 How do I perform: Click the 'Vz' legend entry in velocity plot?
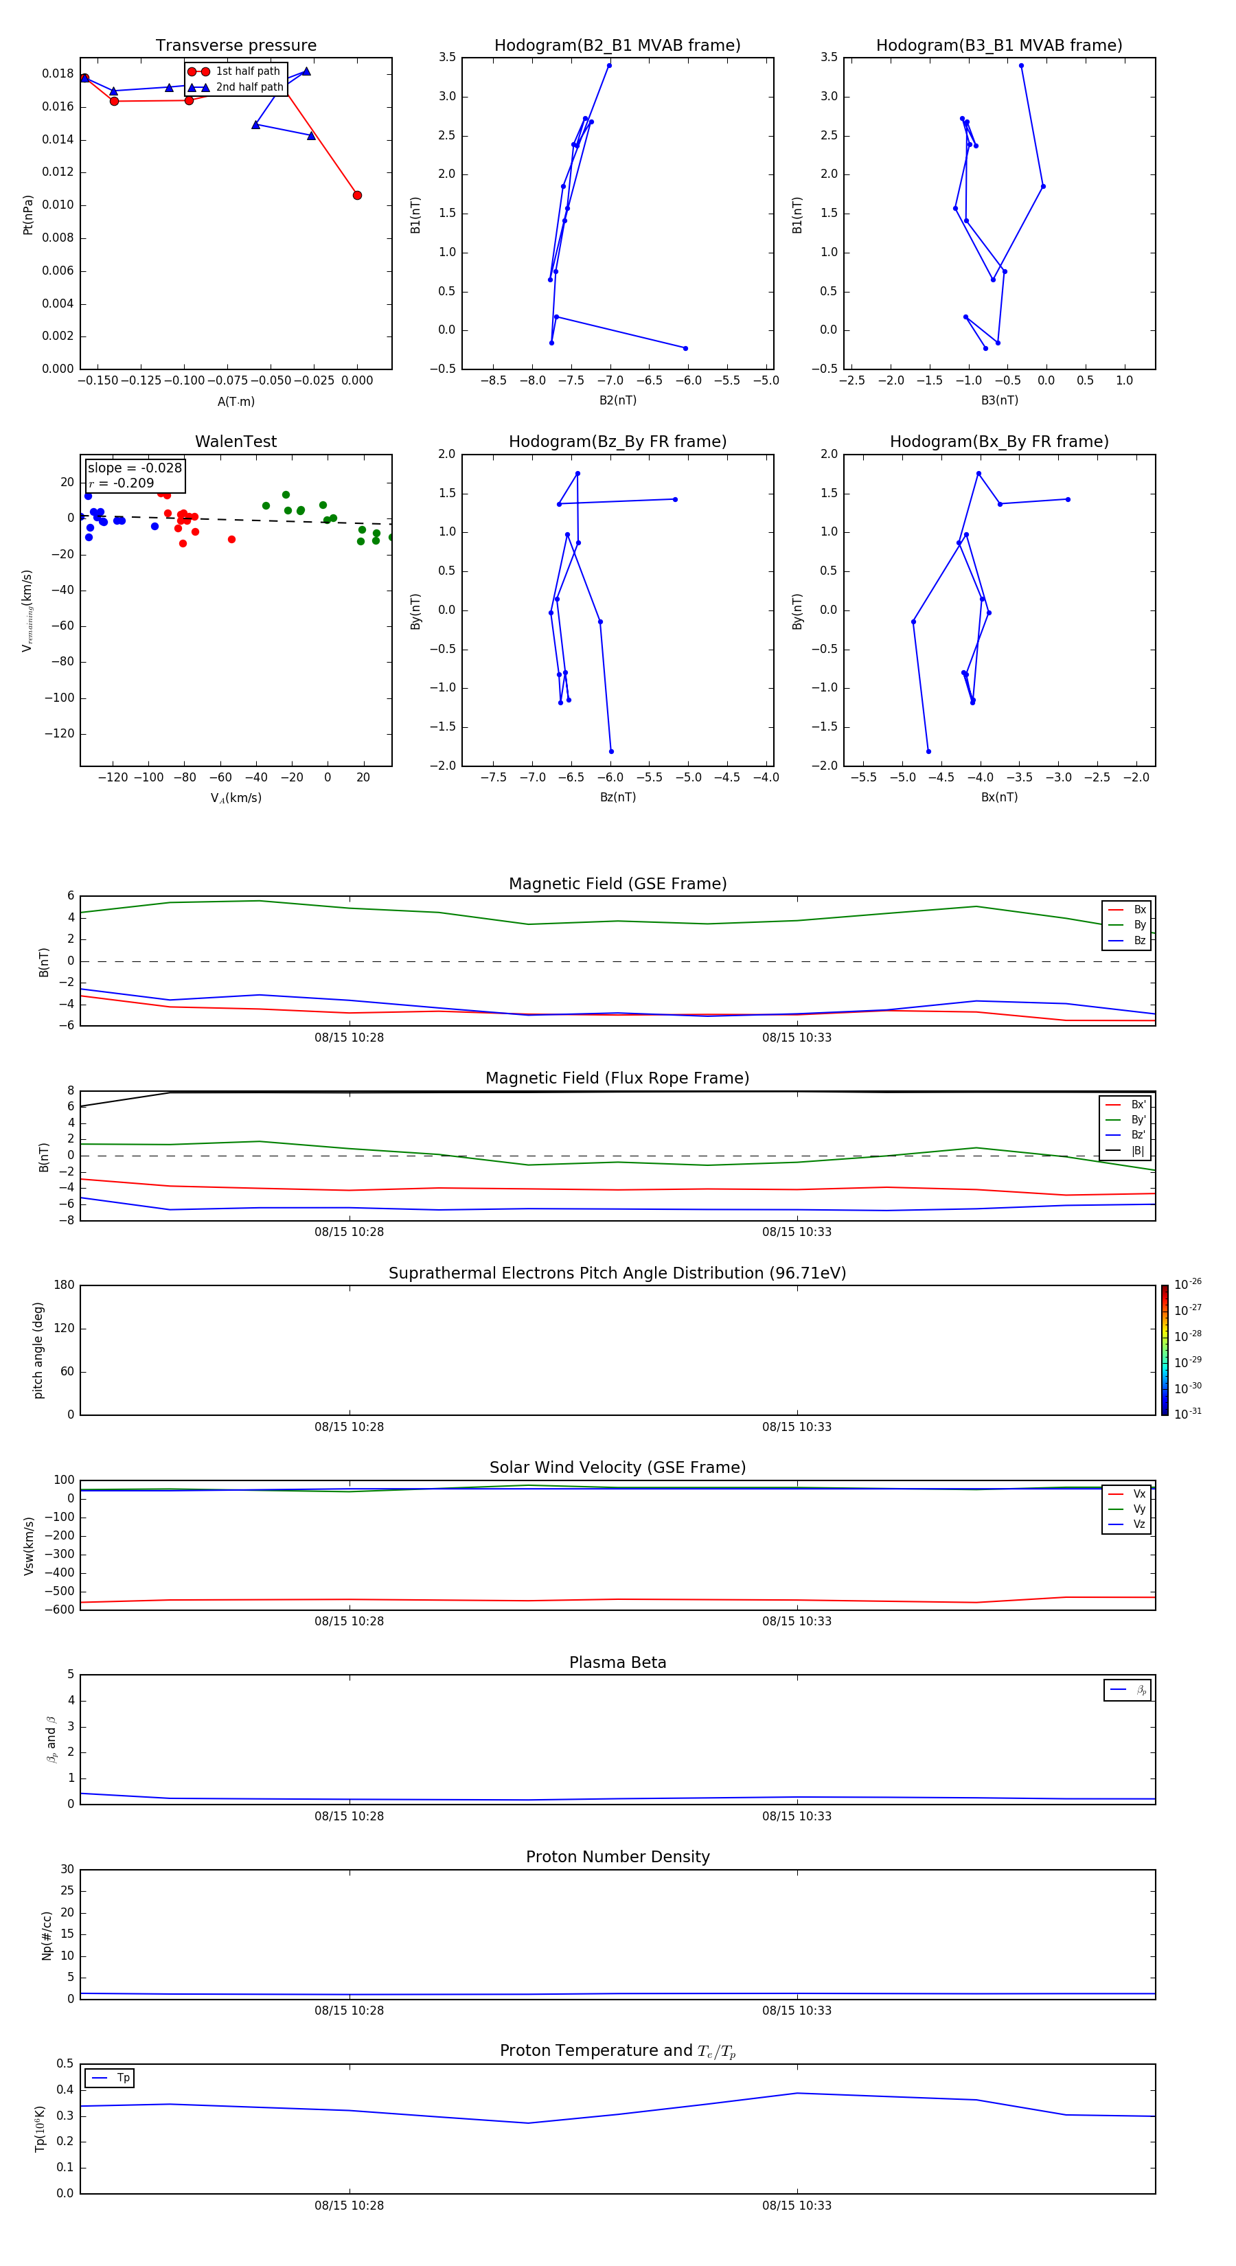tap(1127, 1524)
